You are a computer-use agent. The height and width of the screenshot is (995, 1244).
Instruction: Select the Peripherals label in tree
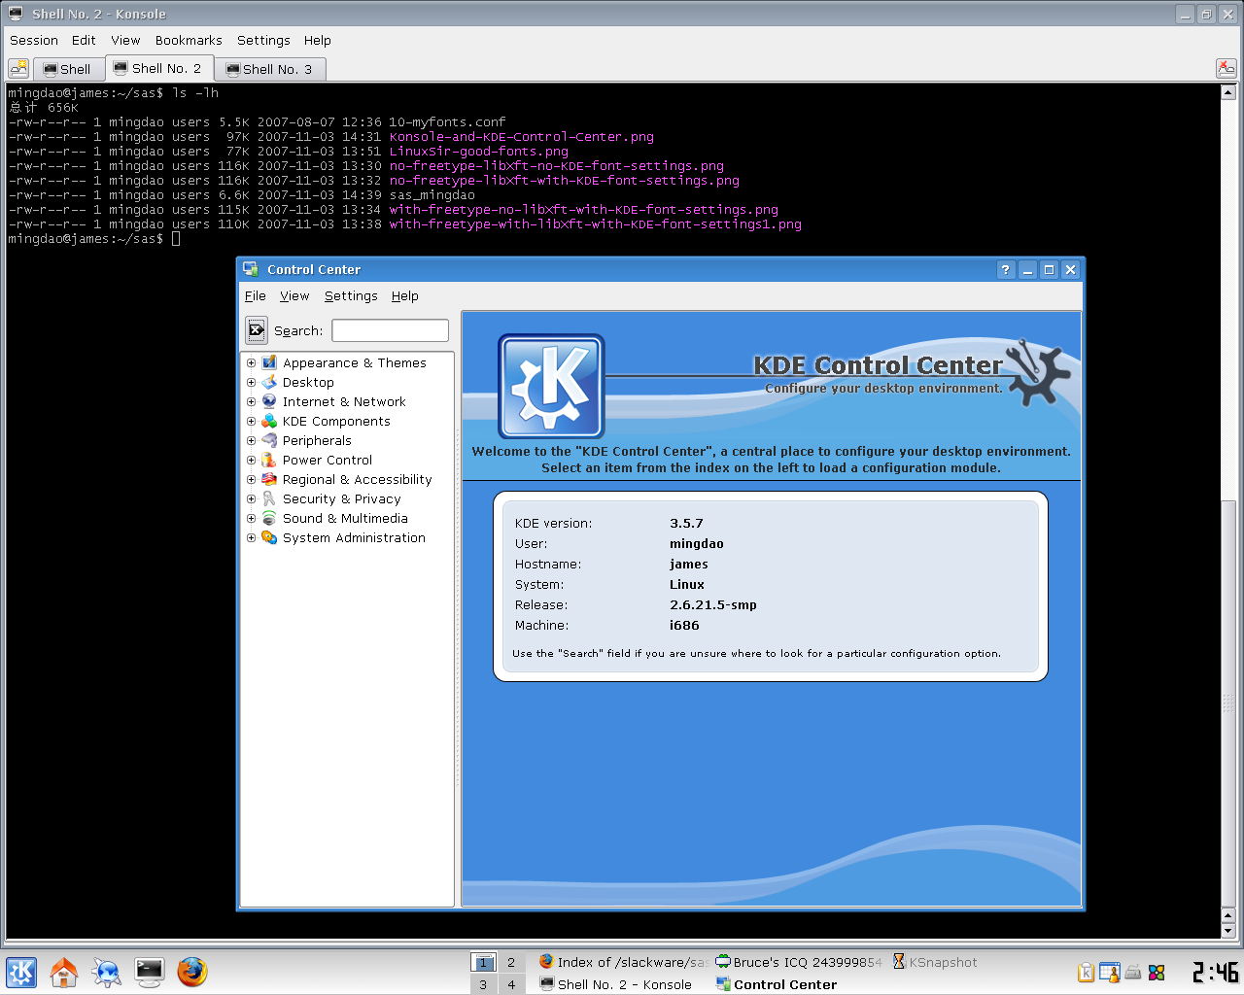click(317, 440)
